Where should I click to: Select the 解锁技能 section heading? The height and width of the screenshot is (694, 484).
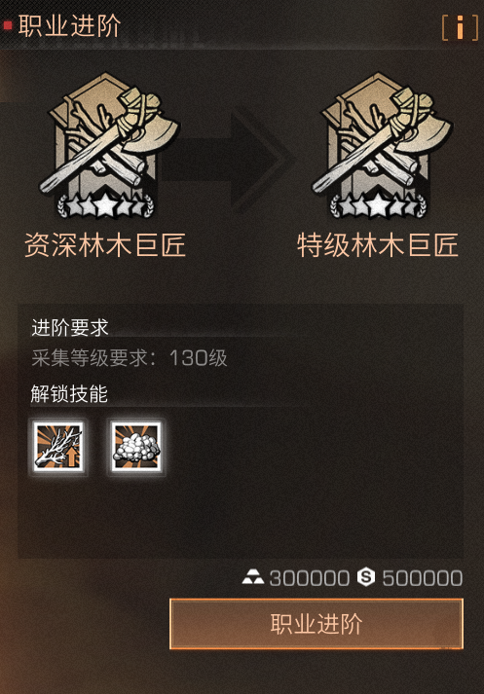[x=69, y=393]
